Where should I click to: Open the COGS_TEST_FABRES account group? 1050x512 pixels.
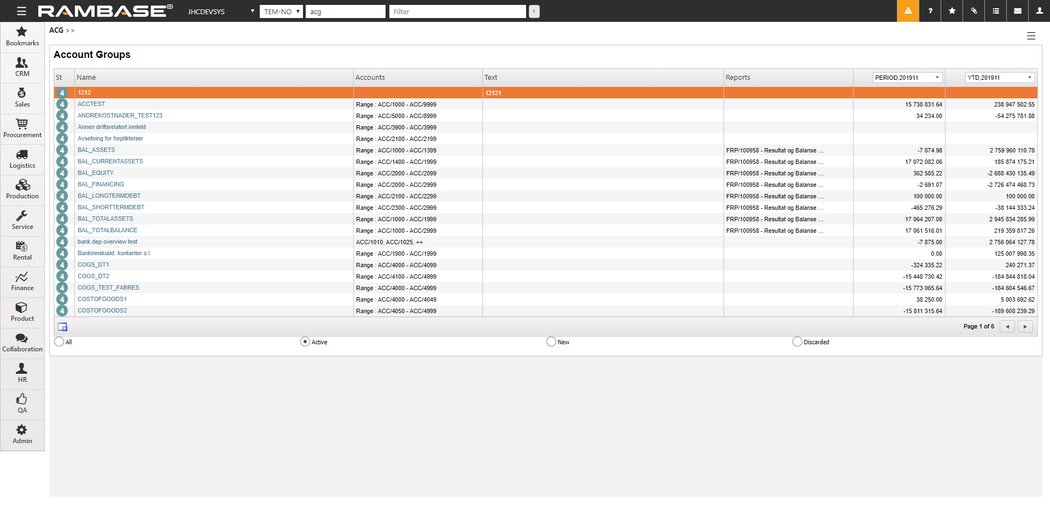(x=108, y=287)
